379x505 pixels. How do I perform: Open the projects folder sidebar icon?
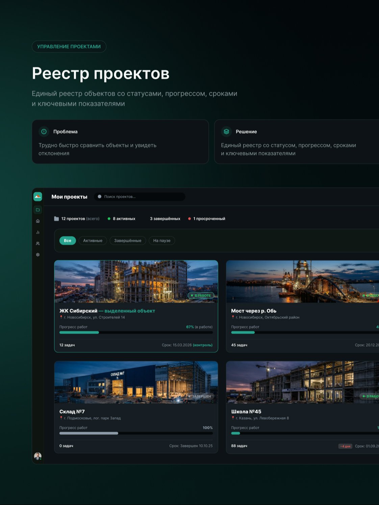click(x=38, y=210)
